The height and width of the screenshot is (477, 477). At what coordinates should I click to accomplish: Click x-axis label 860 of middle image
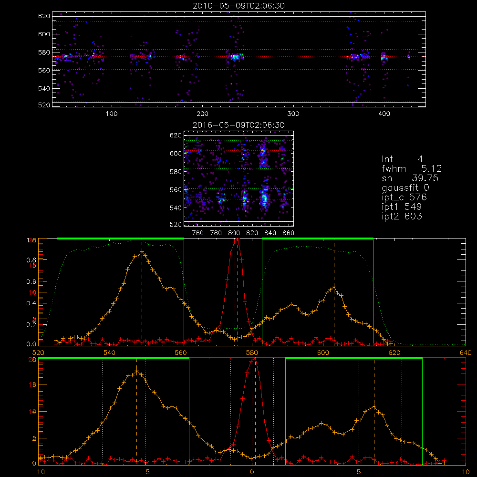[289, 233]
